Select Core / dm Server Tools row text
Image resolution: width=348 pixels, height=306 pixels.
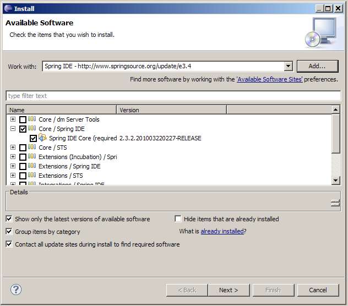pyautogui.click(x=69, y=119)
